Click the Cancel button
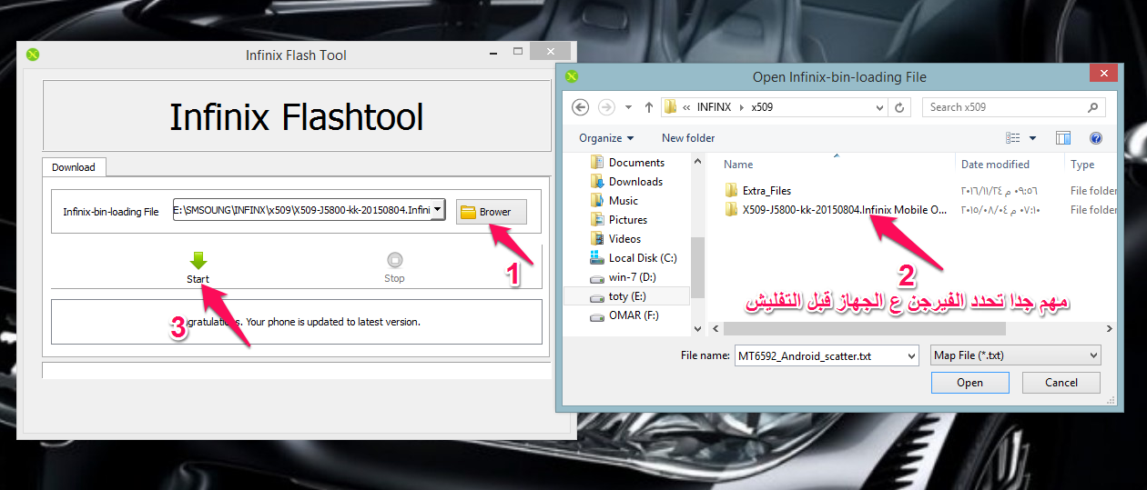The height and width of the screenshot is (490, 1147). coord(1061,383)
